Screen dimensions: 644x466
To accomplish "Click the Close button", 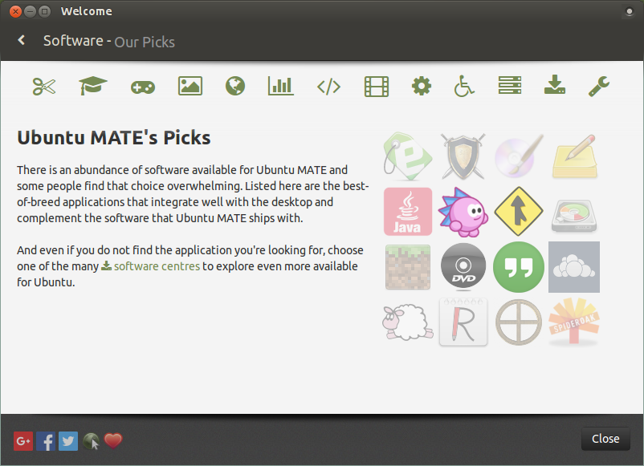I will pyautogui.click(x=605, y=439).
